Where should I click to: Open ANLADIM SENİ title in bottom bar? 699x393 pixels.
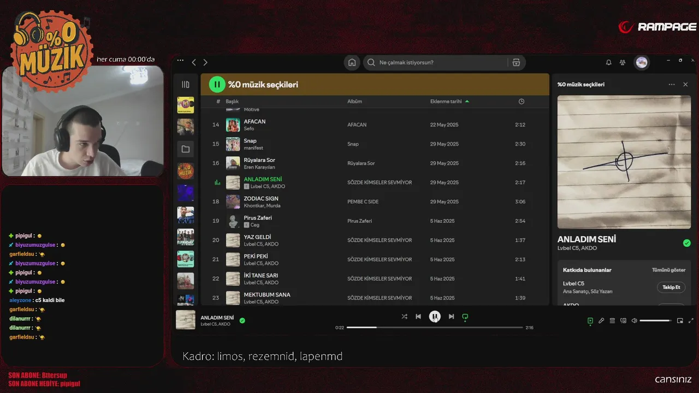217,318
